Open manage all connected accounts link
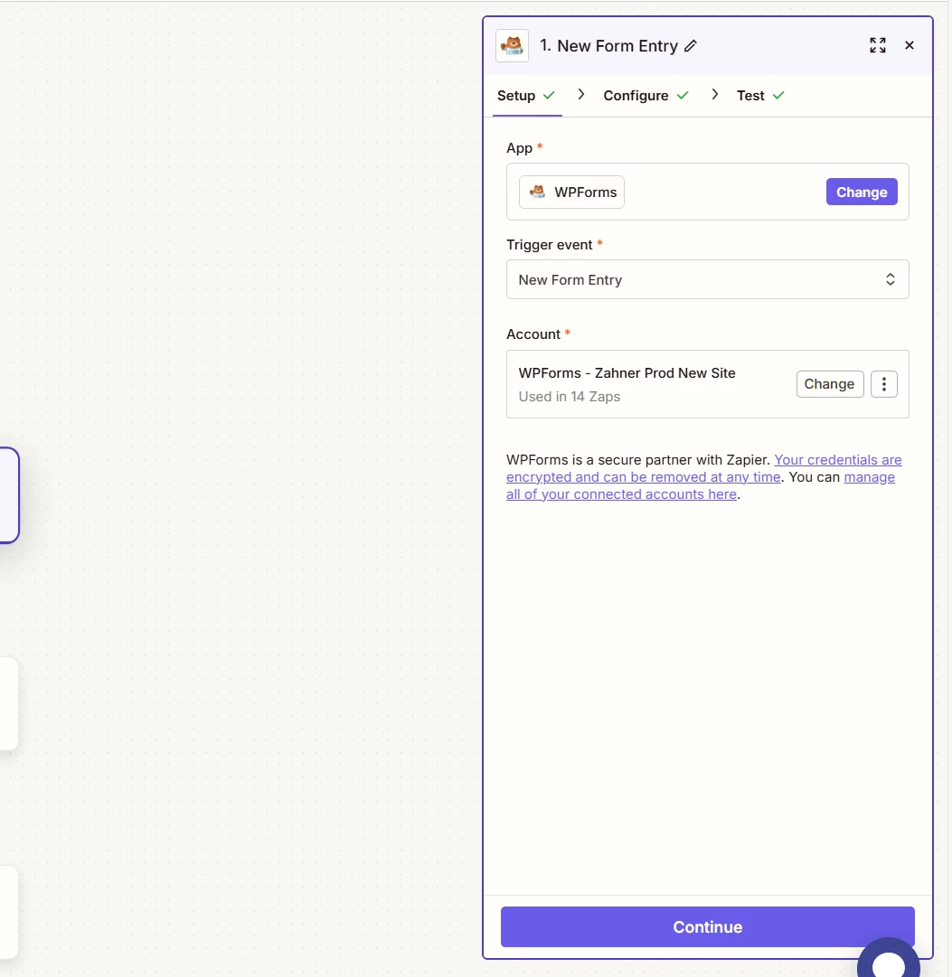 click(700, 485)
